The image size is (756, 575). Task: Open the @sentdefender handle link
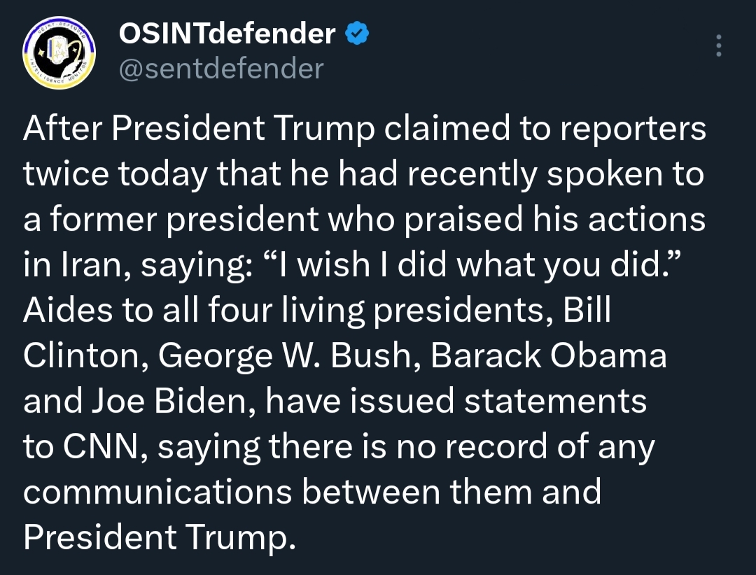(x=222, y=69)
